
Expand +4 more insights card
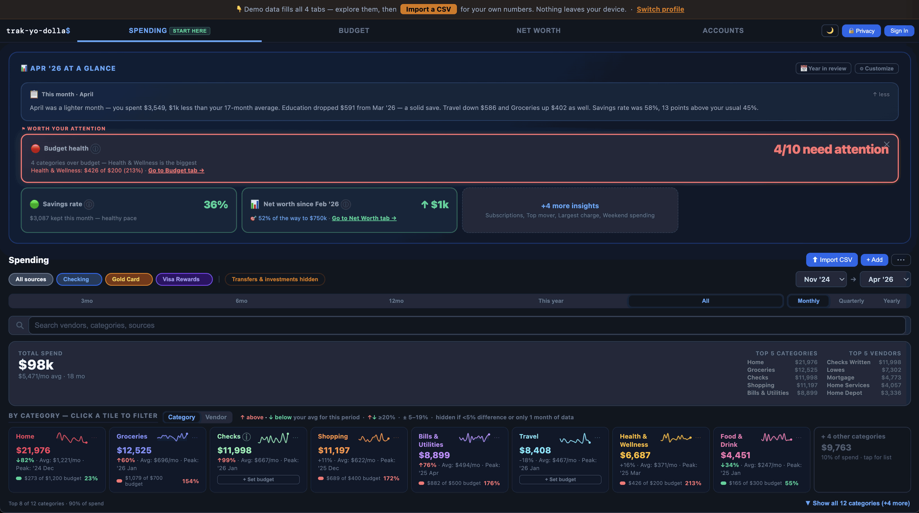pos(570,210)
